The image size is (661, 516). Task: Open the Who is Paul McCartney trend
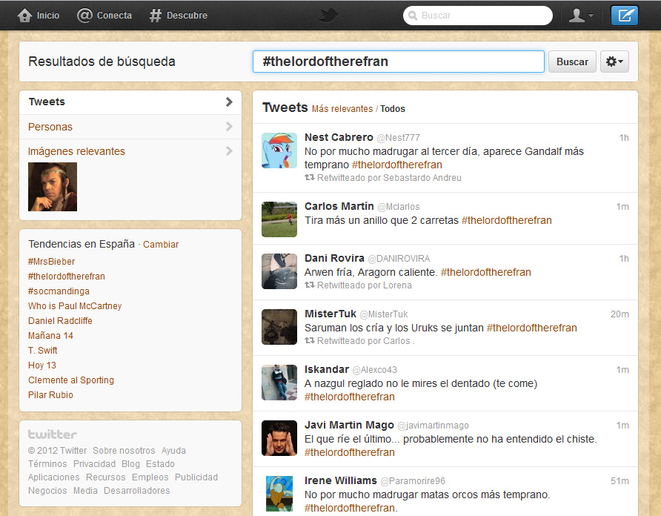click(x=75, y=306)
